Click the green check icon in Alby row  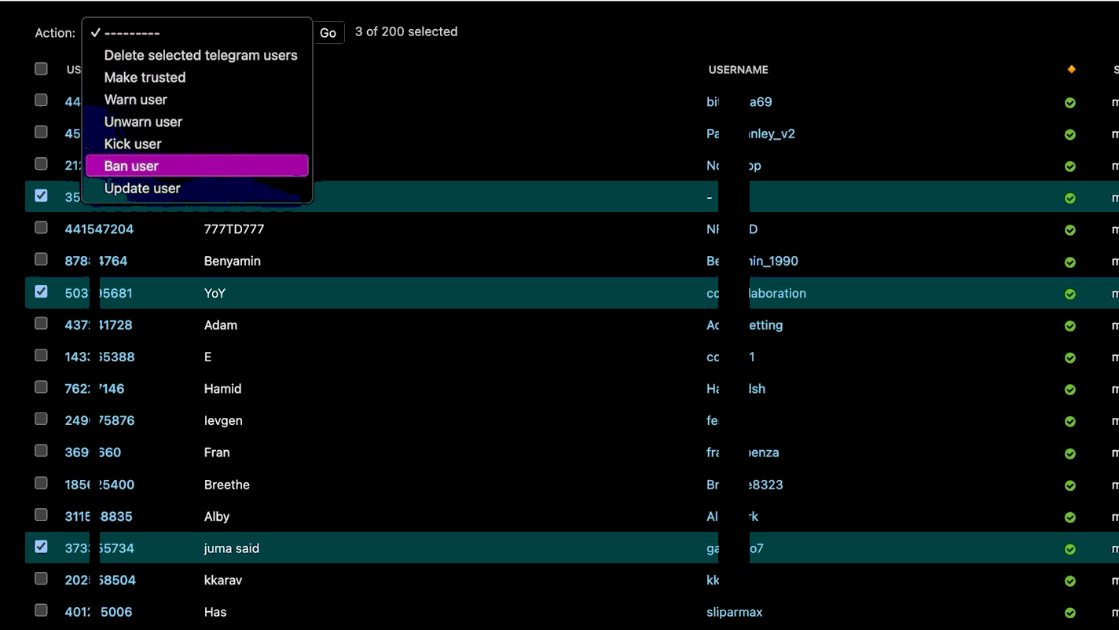coord(1069,518)
